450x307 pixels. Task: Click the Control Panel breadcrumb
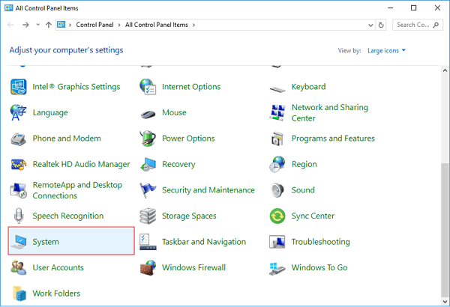[94, 25]
